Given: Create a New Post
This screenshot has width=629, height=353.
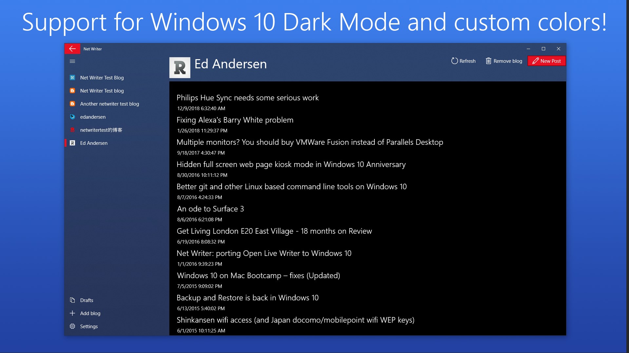Looking at the screenshot, I should pos(546,61).
